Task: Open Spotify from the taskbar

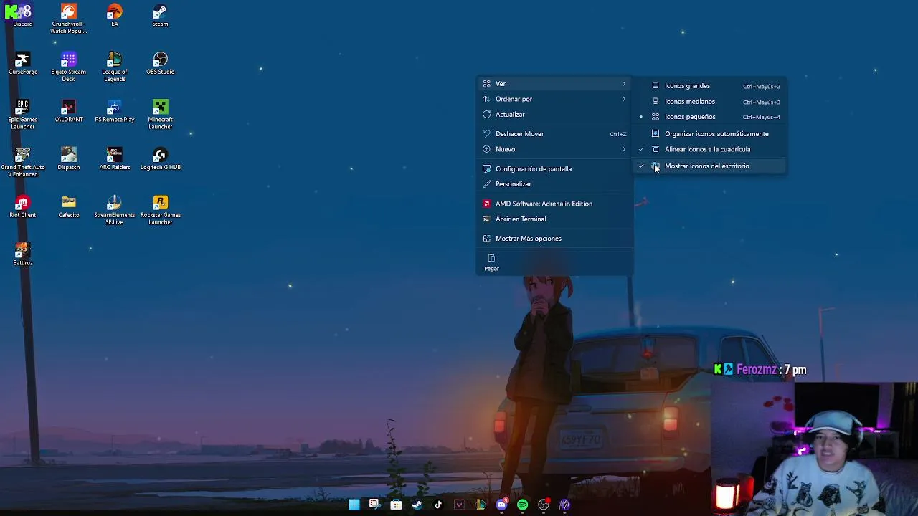Action: point(522,505)
